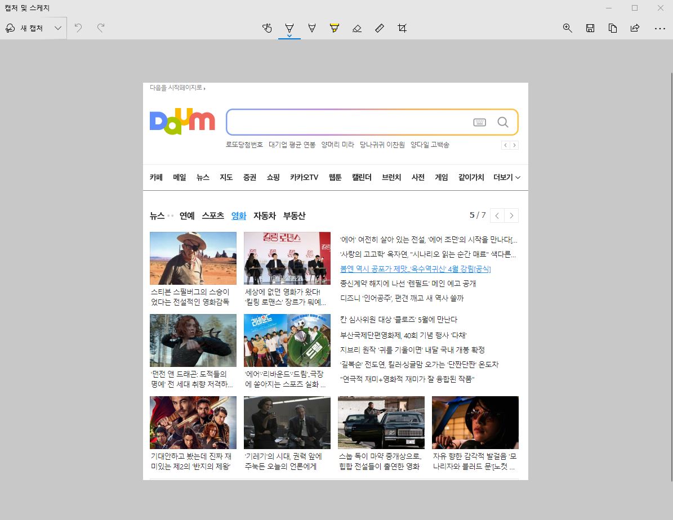Click the virtual keyboard icon in search box

[479, 122]
